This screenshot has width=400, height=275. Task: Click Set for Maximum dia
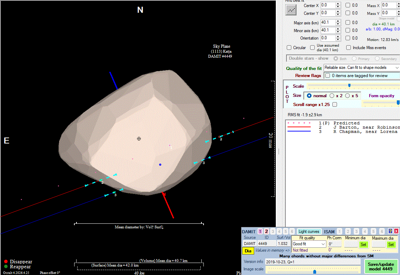point(391,245)
